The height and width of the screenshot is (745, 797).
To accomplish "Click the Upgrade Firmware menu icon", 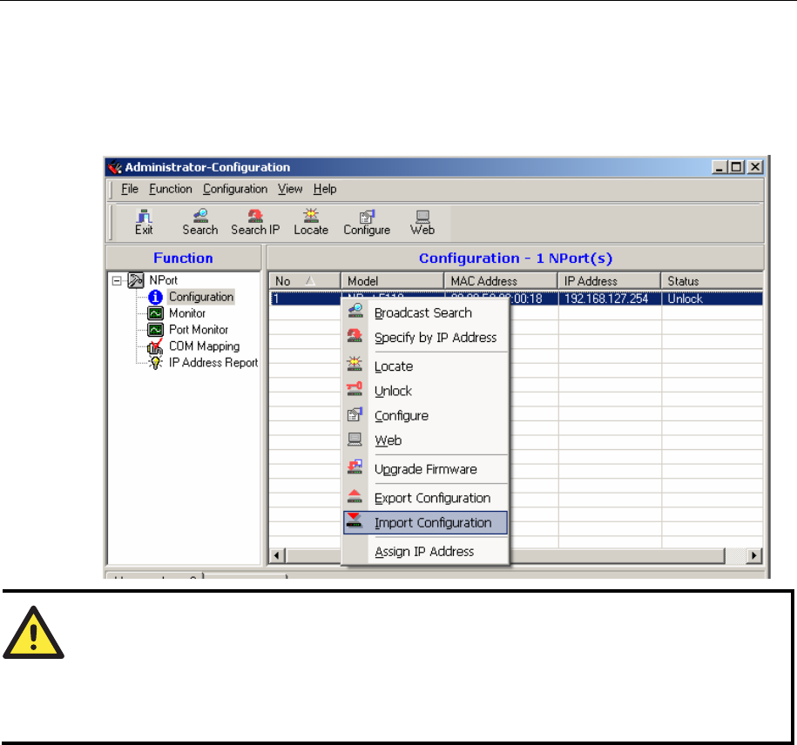I will pos(355,466).
